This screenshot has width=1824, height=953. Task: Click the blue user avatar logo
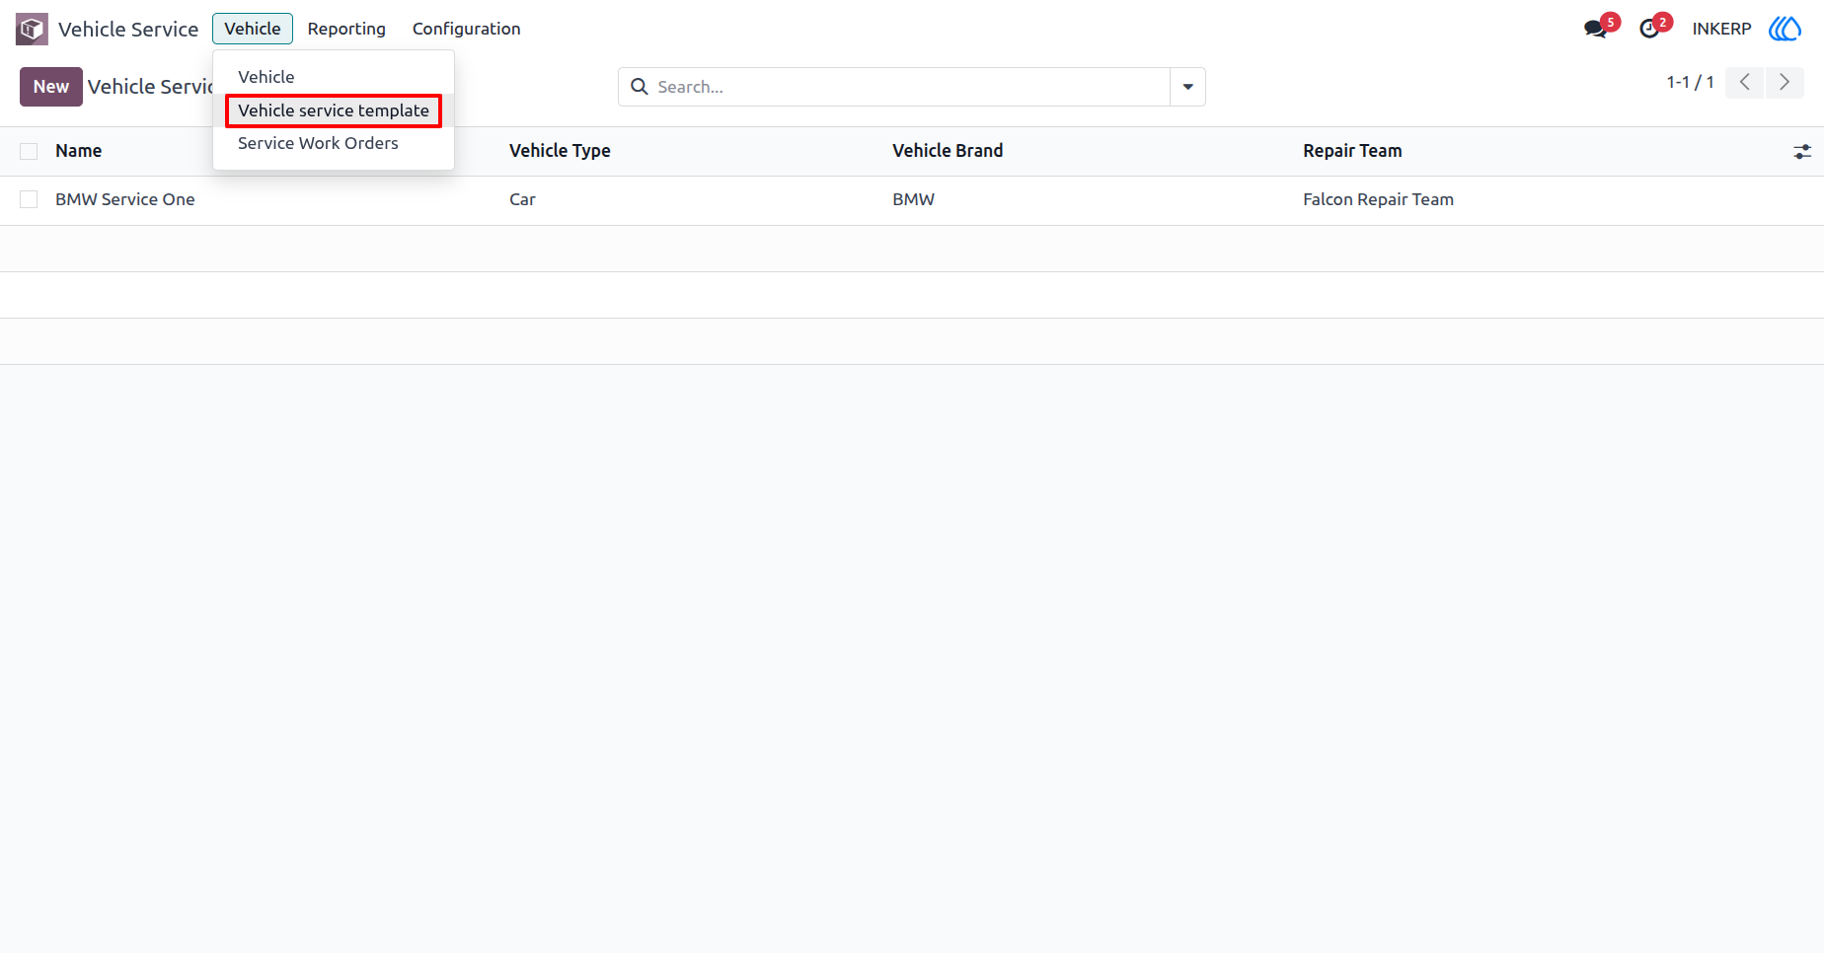tap(1785, 29)
